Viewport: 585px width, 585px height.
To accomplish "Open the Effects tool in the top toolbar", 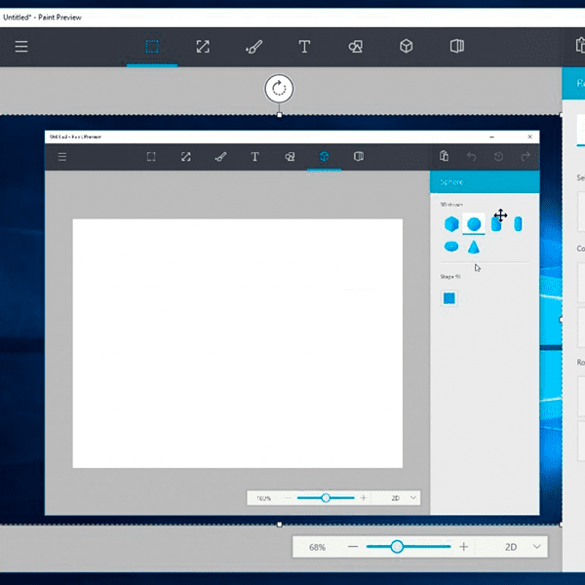I will click(x=456, y=46).
